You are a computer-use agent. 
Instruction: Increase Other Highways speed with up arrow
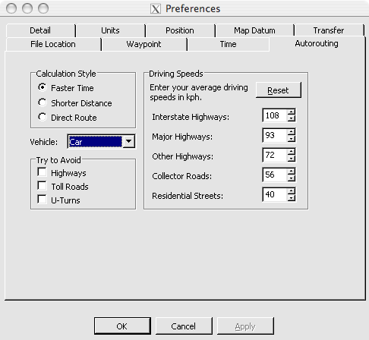(x=292, y=152)
